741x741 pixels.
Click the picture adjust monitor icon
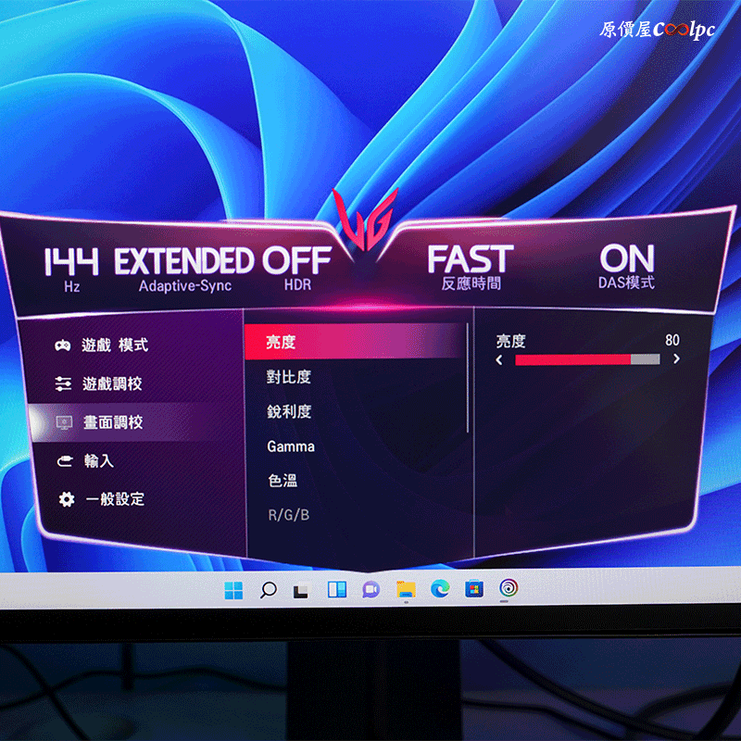click(x=64, y=422)
